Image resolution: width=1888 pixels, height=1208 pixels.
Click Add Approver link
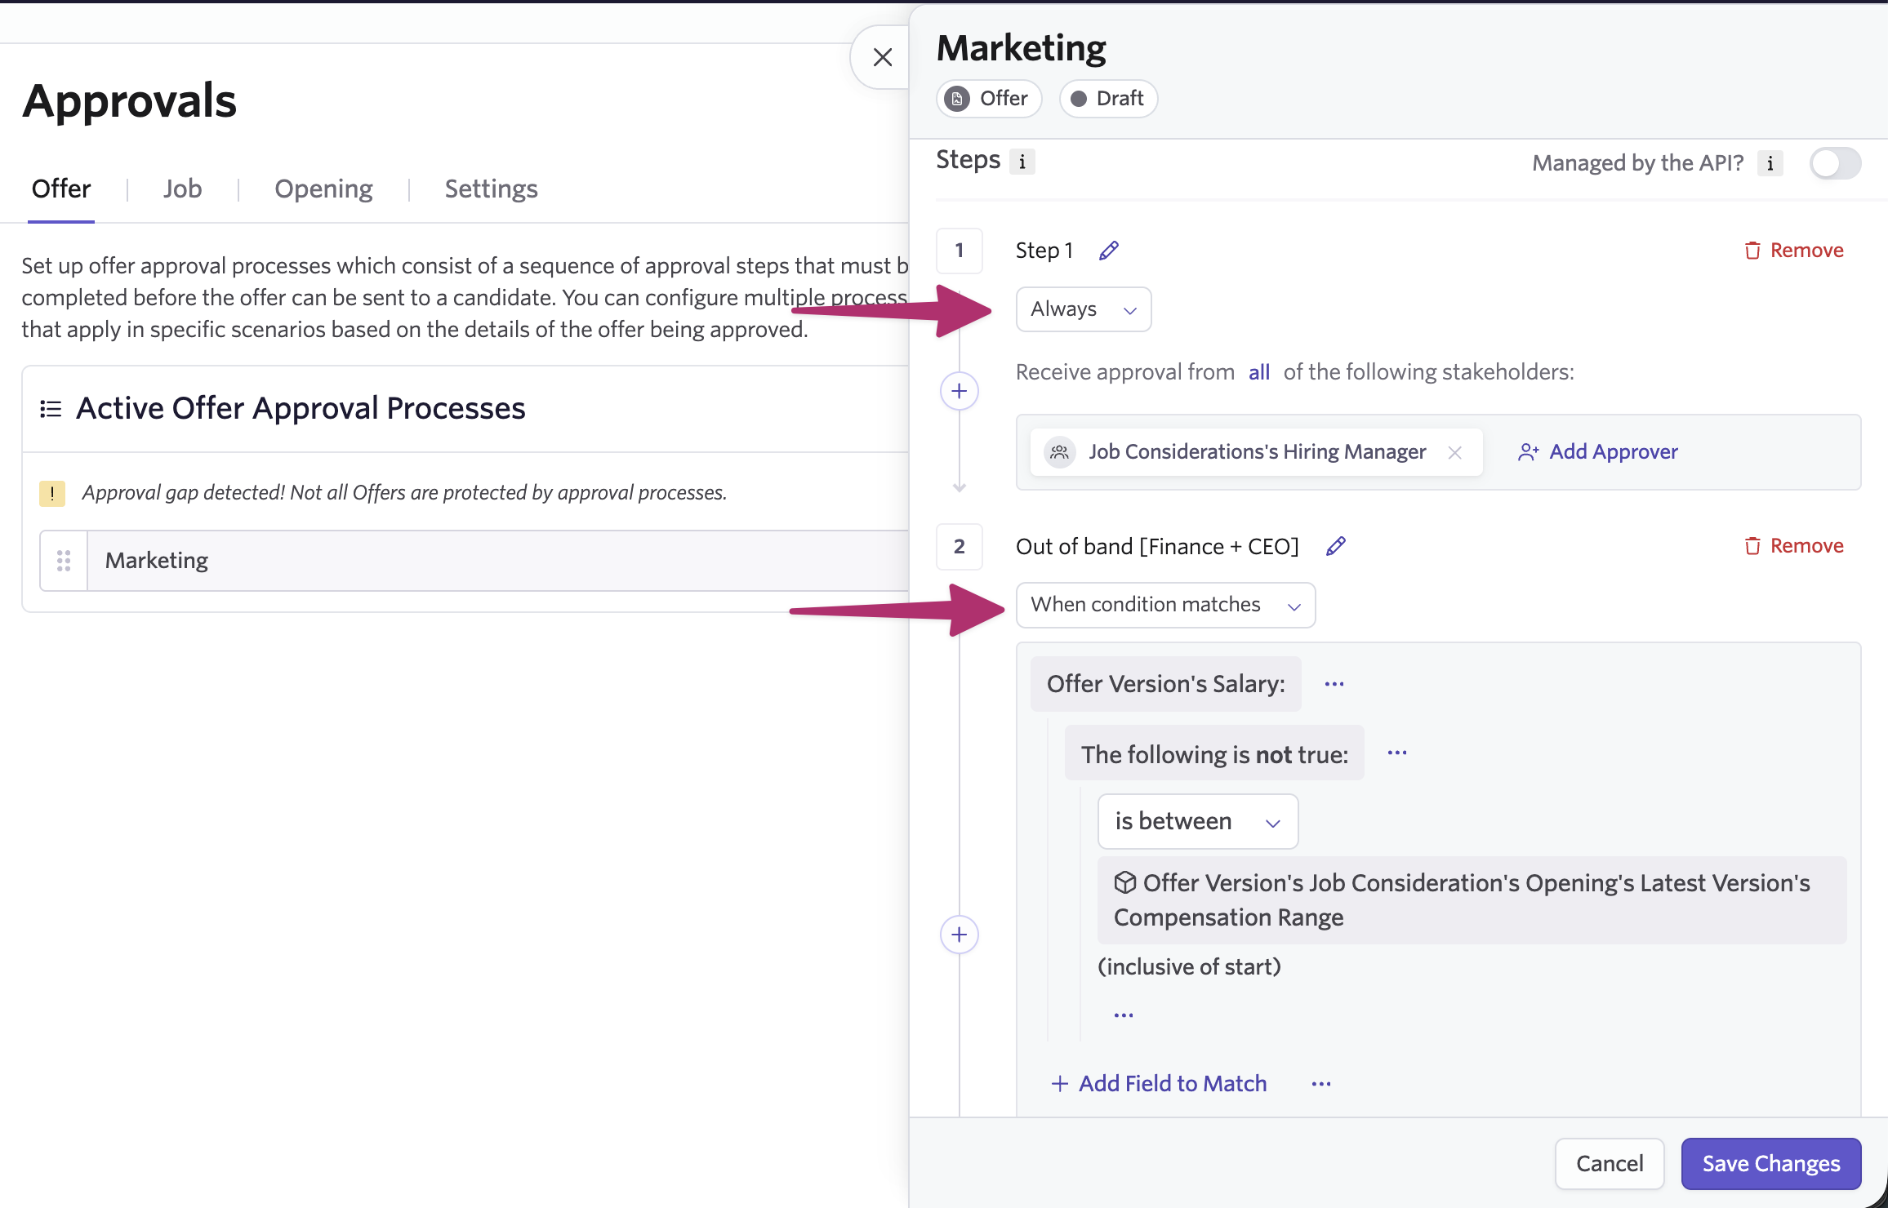pyautogui.click(x=1598, y=451)
